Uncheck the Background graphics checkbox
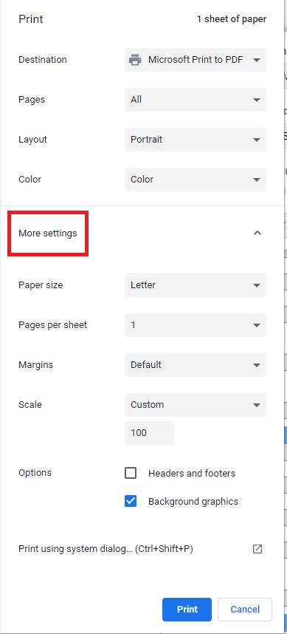The width and height of the screenshot is (287, 634). coord(131,502)
